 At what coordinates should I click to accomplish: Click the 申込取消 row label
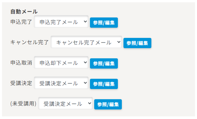(21, 63)
